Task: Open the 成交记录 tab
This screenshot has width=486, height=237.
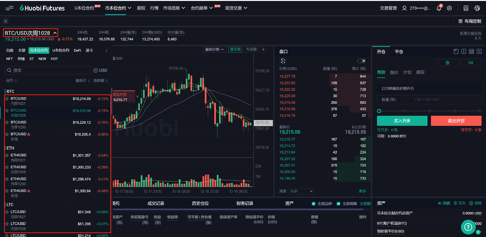Action: pos(156,203)
